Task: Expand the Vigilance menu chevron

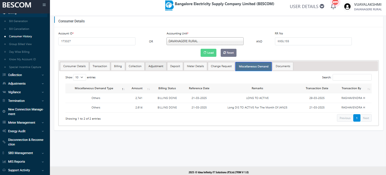Action: pyautogui.click(x=43, y=92)
